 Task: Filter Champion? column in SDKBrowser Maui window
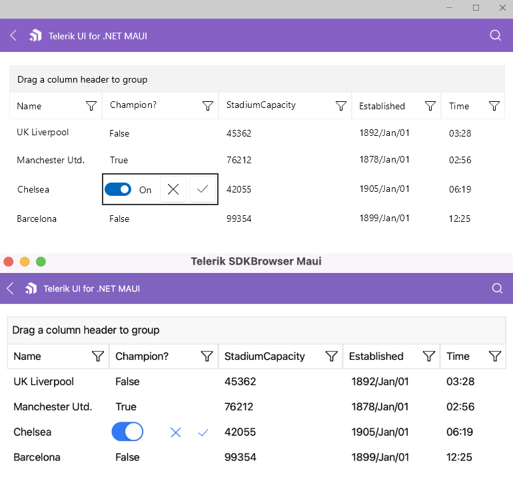[x=207, y=356]
